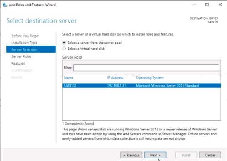Maximize the wizard window
This screenshot has height=161, width=227.
pyautogui.click(x=207, y=5)
